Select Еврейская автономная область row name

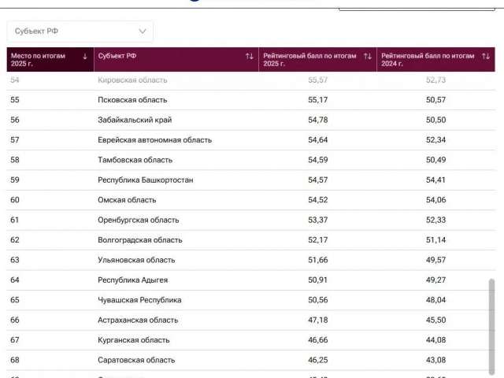[154, 140]
